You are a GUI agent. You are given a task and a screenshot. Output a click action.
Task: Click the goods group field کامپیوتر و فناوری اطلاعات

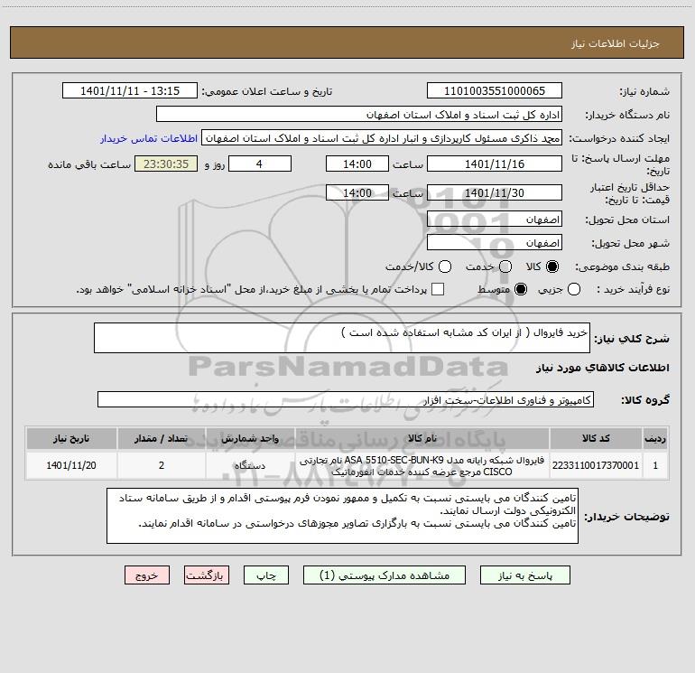click(346, 399)
